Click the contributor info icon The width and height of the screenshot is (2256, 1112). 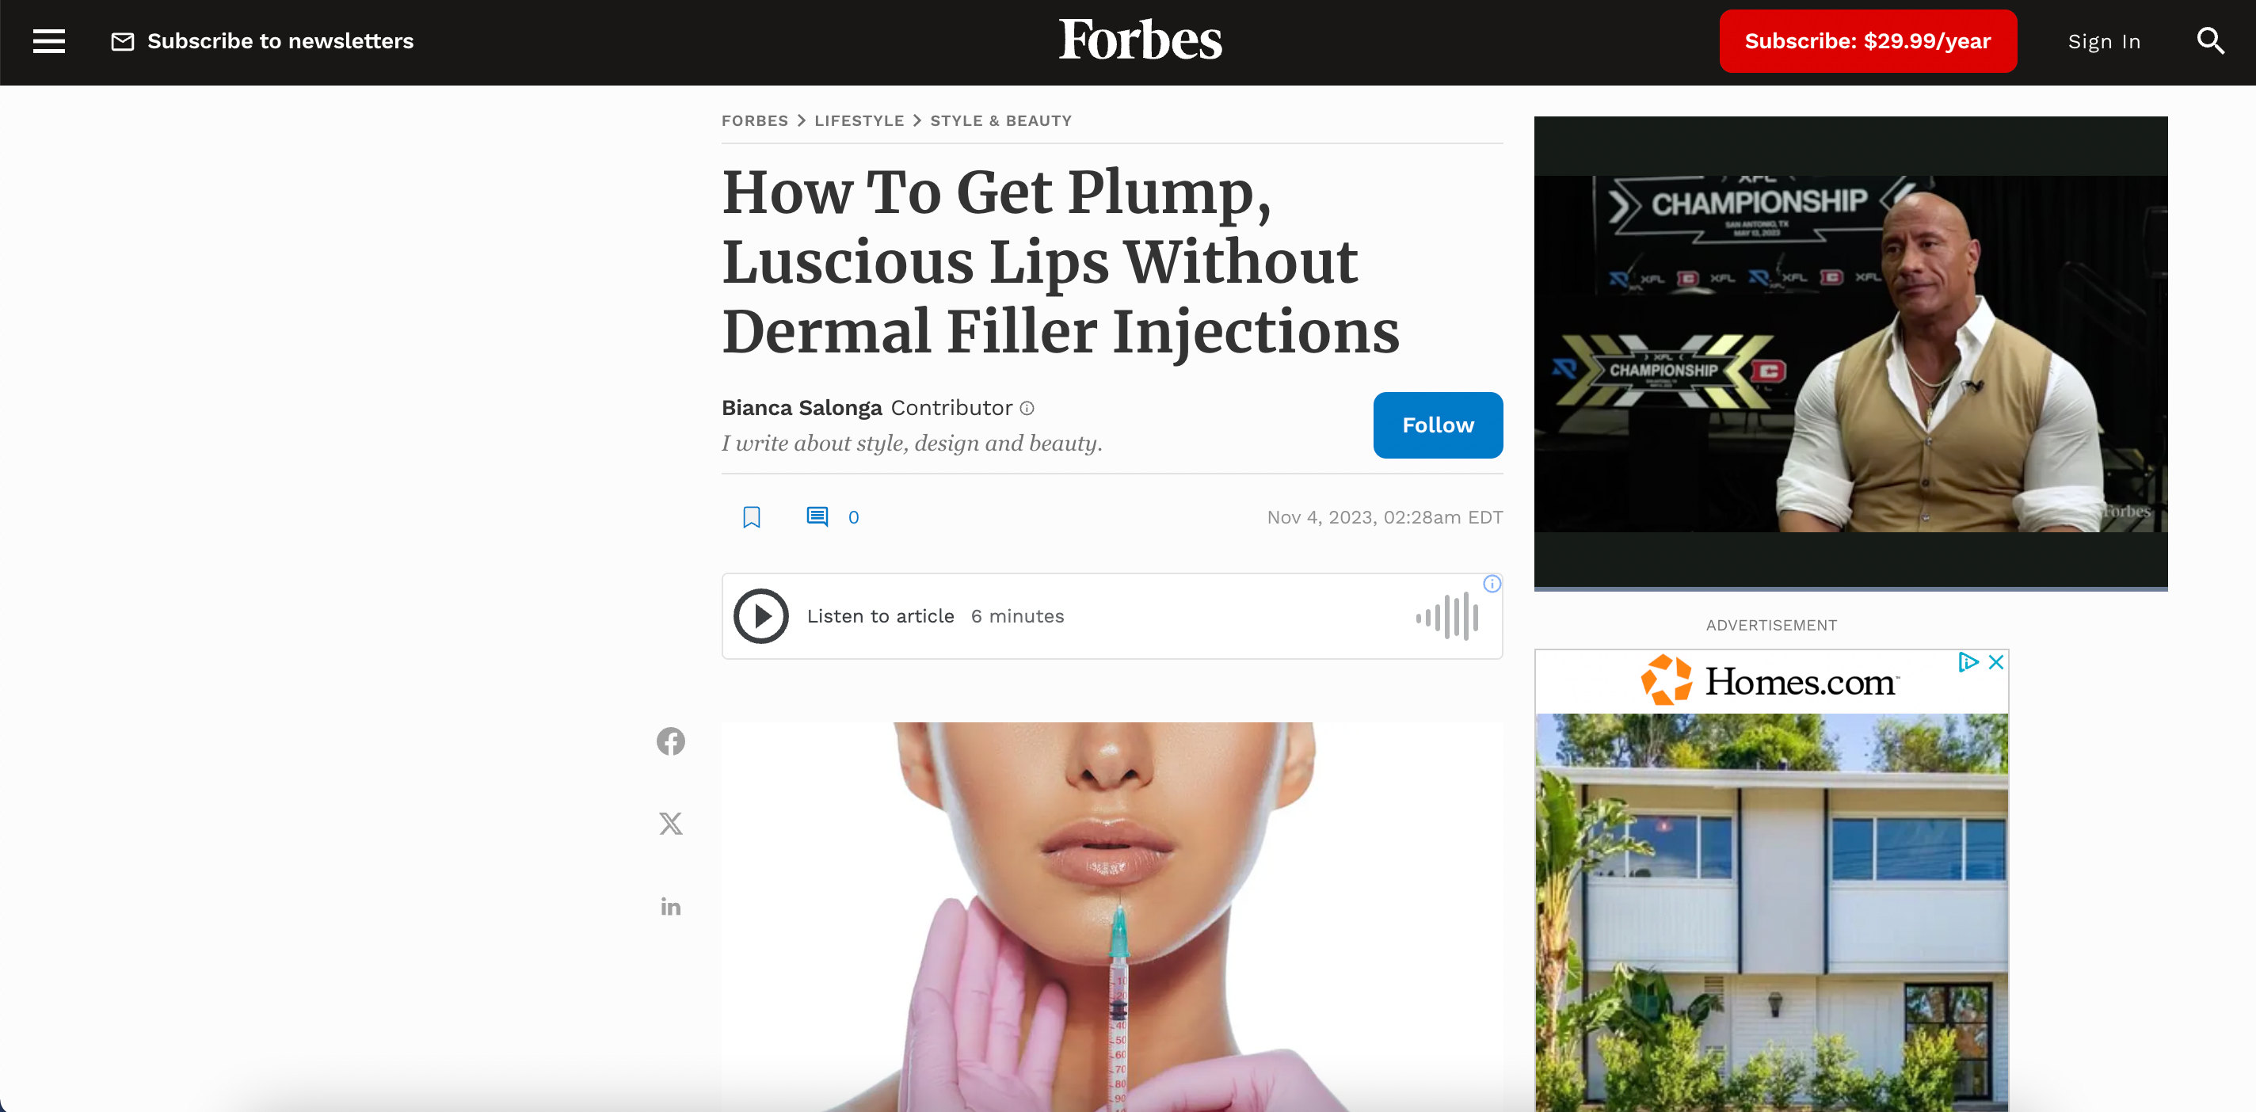[1027, 408]
